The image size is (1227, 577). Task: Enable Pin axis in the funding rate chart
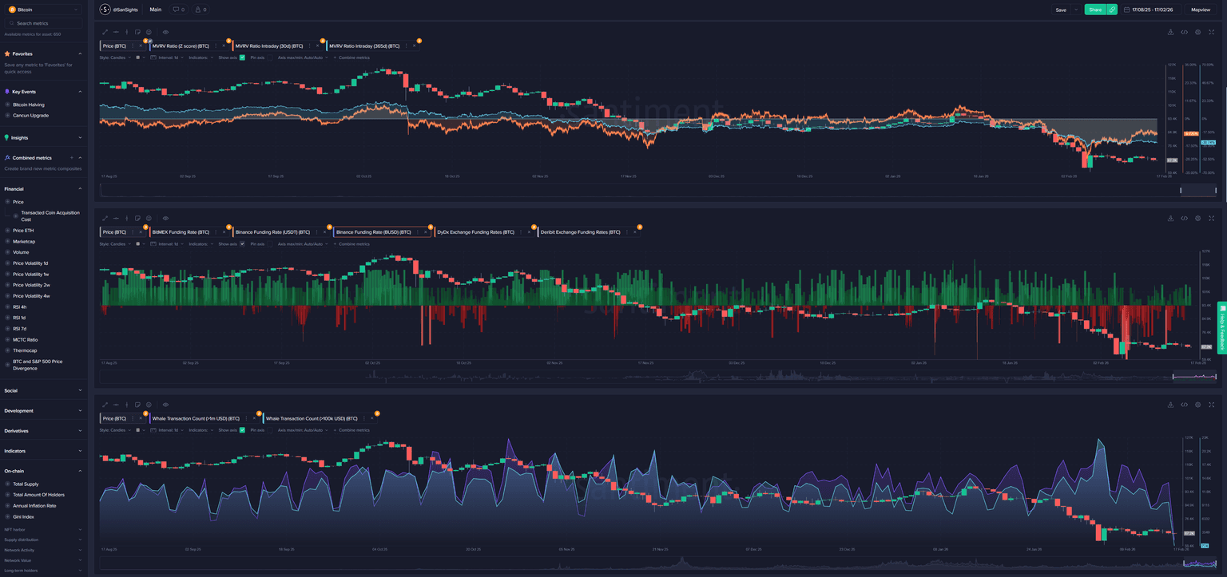point(270,243)
